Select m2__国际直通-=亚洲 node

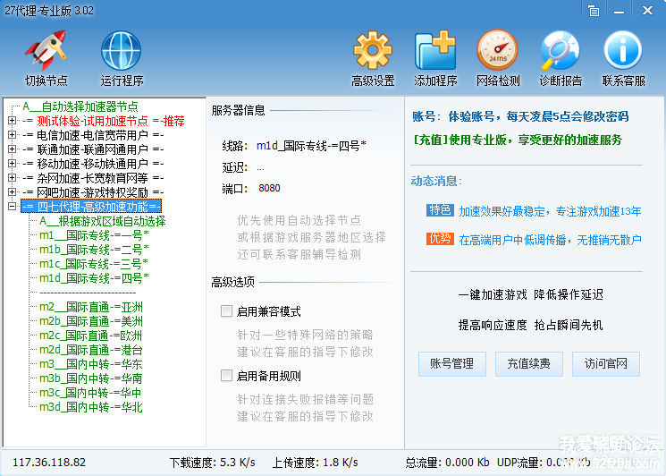(91, 307)
